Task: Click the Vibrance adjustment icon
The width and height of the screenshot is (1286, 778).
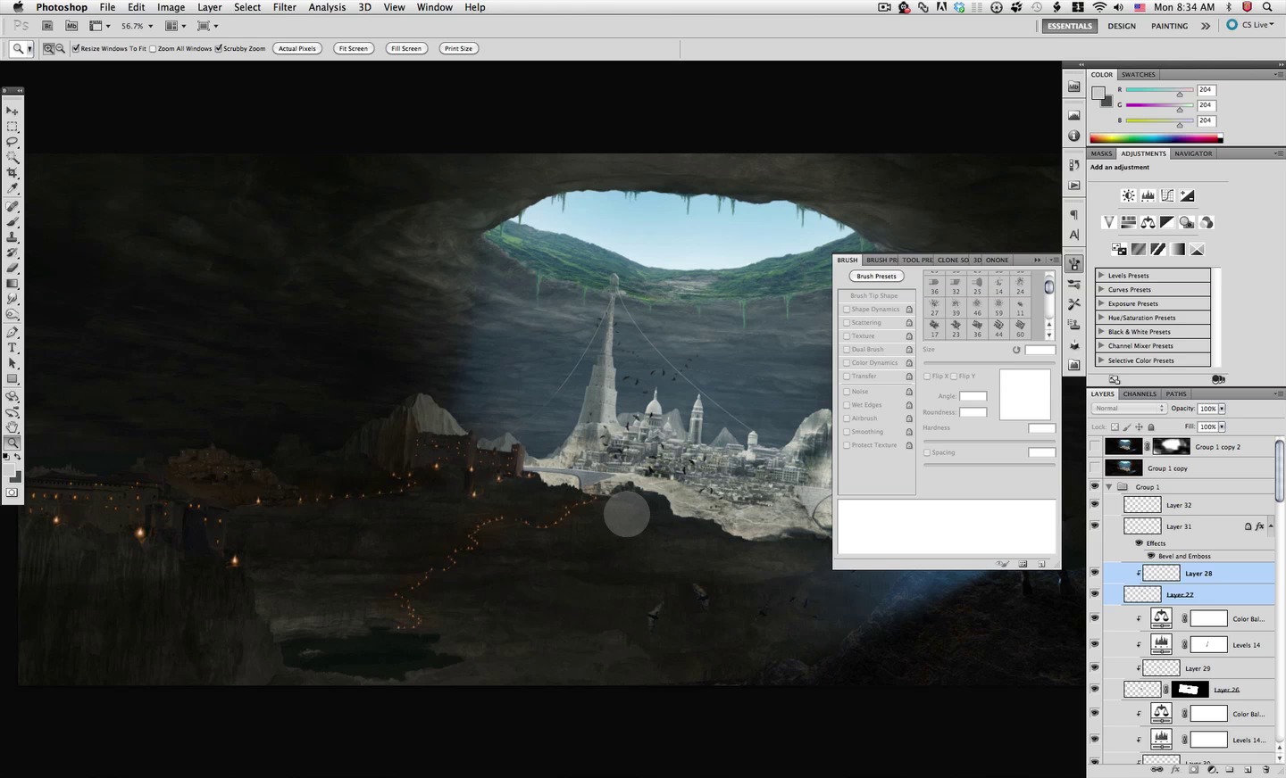Action: point(1108,222)
